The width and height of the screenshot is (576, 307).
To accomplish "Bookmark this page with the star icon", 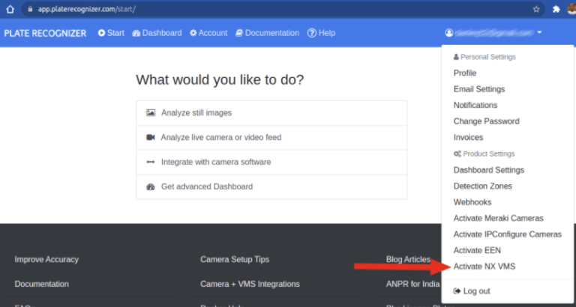I will click(536, 9).
